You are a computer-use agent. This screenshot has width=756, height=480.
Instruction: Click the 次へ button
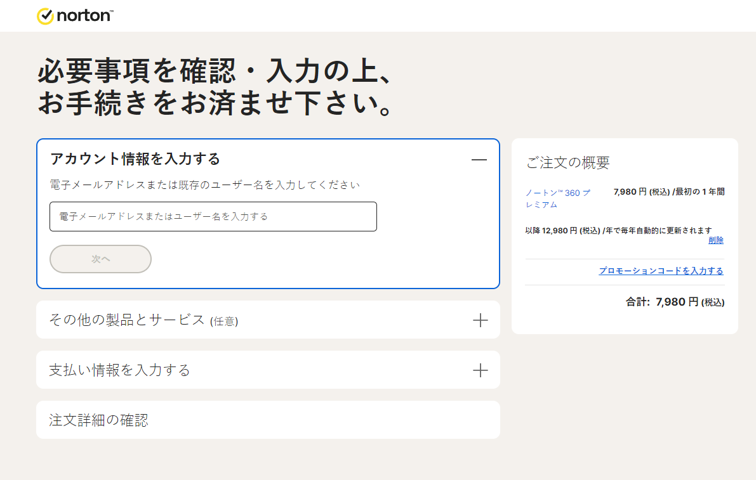coord(100,259)
